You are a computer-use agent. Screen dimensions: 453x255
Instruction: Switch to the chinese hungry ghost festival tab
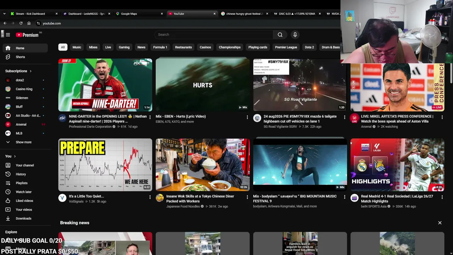244,14
